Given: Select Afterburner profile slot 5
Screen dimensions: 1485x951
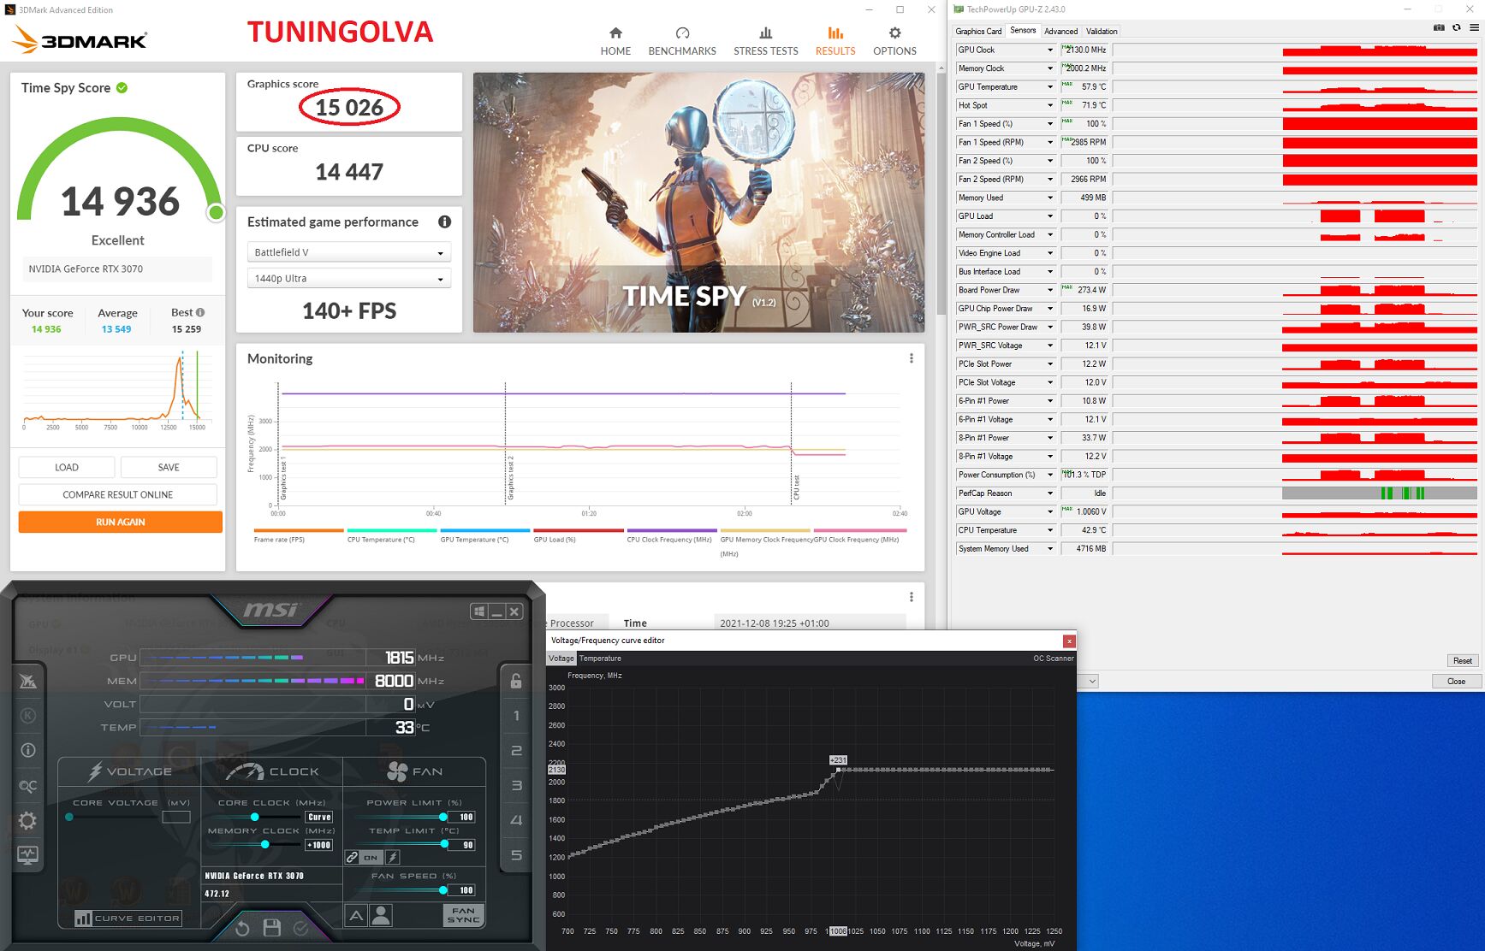Looking at the screenshot, I should 516,854.
